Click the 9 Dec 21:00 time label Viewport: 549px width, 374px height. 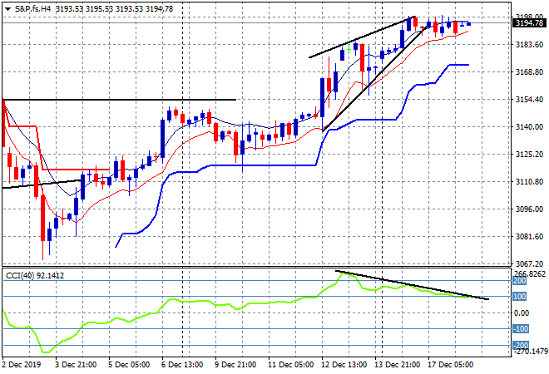pos(235,365)
